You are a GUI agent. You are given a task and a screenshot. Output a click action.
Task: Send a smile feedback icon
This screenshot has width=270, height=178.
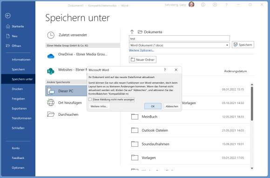[203, 5]
